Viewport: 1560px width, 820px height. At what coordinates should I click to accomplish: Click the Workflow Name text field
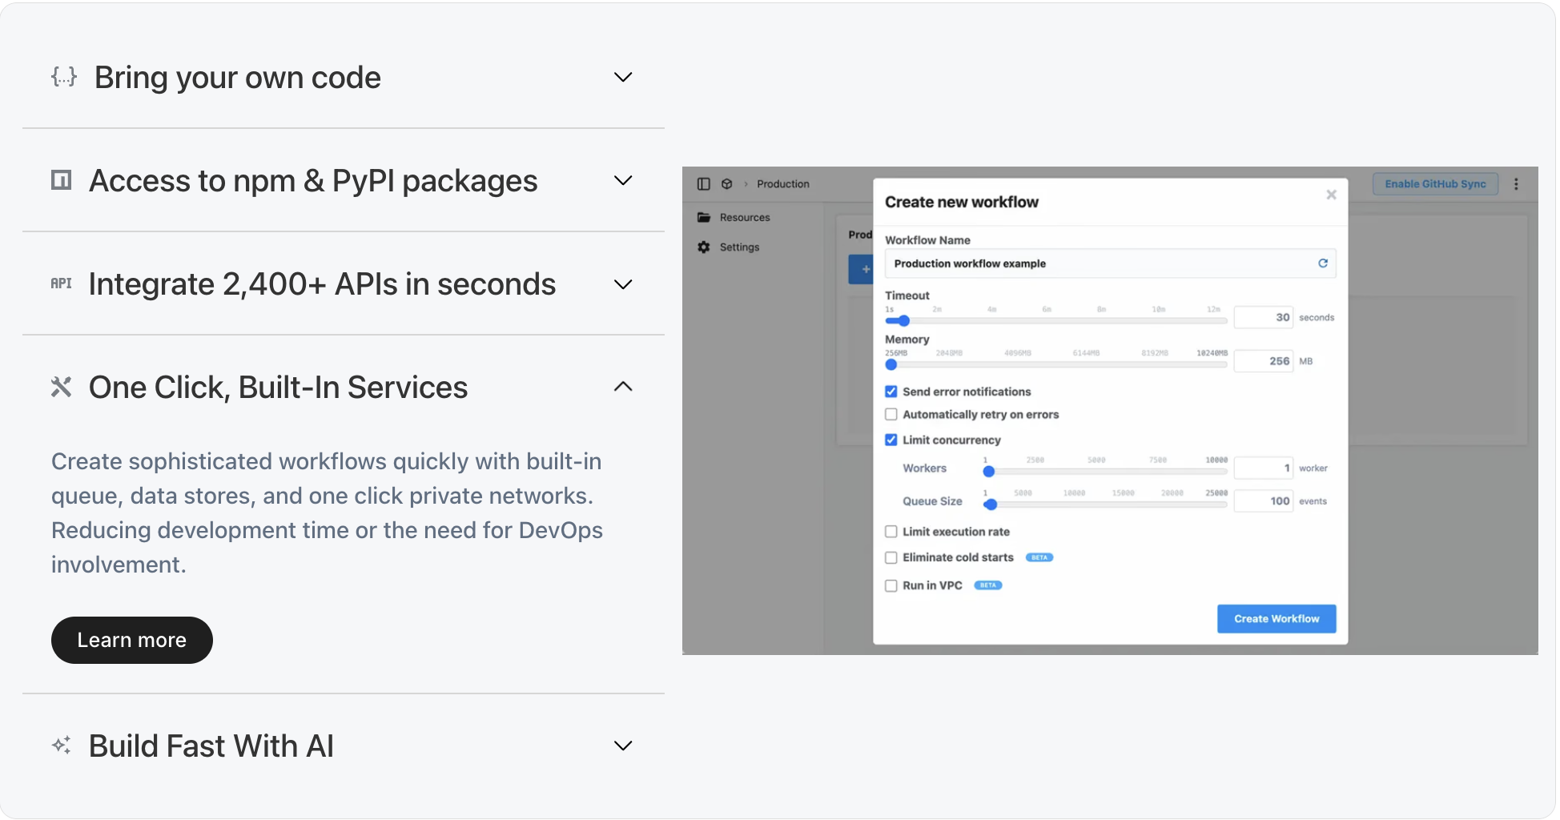[1097, 263]
